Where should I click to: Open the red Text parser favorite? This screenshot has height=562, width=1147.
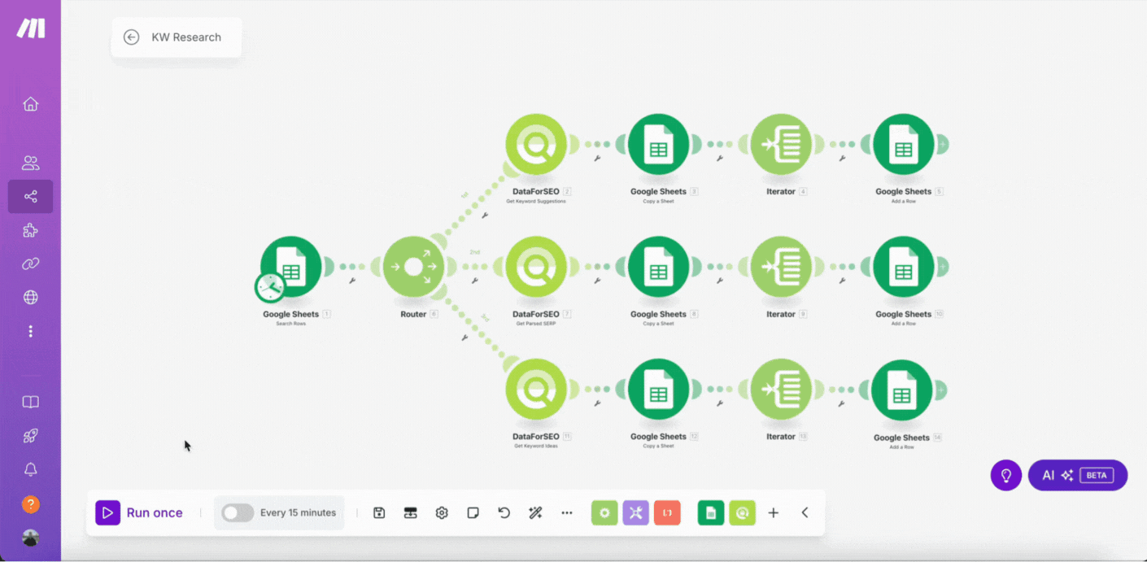tap(667, 512)
